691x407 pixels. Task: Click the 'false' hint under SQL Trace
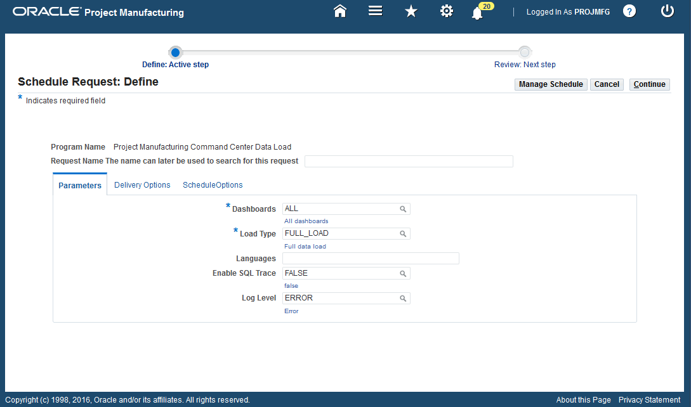pos(291,286)
